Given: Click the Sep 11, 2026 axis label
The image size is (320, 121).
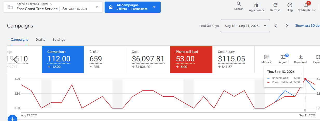Looking at the screenshot, I should click(307, 115).
